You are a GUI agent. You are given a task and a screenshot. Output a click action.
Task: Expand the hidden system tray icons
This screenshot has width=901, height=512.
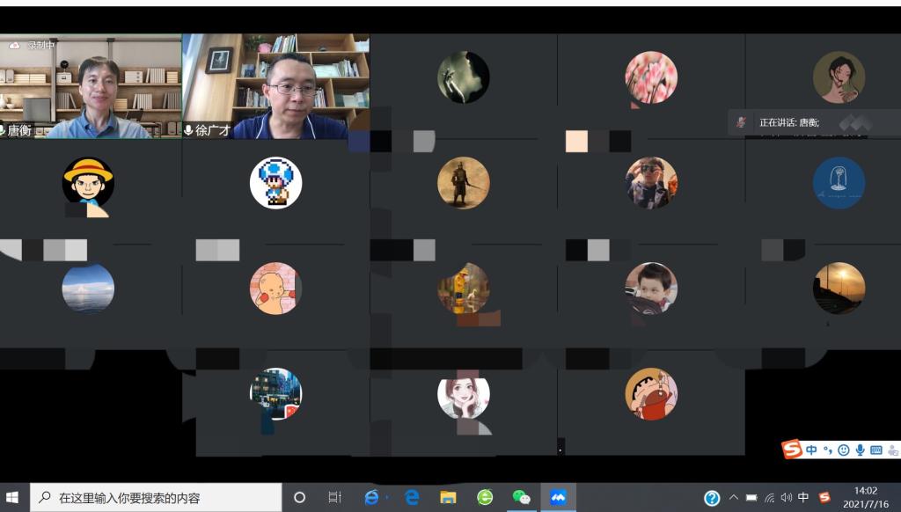pos(734,498)
